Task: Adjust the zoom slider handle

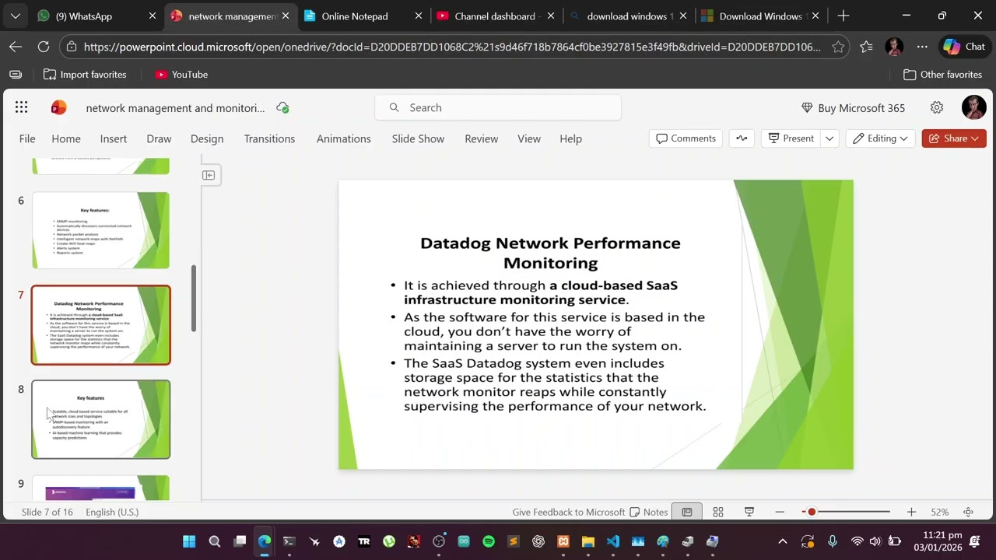Action: tap(812, 512)
